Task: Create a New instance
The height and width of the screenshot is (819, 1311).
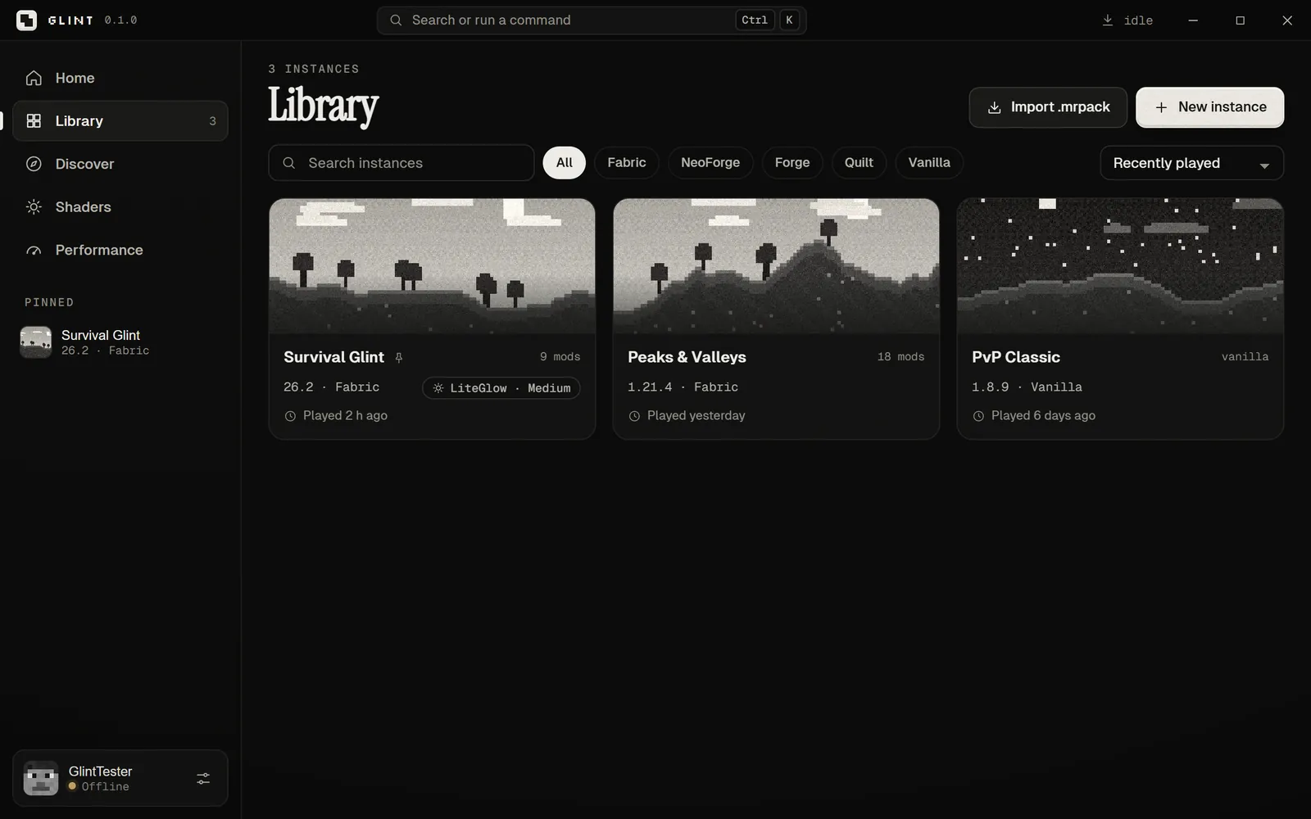Action: click(x=1210, y=107)
